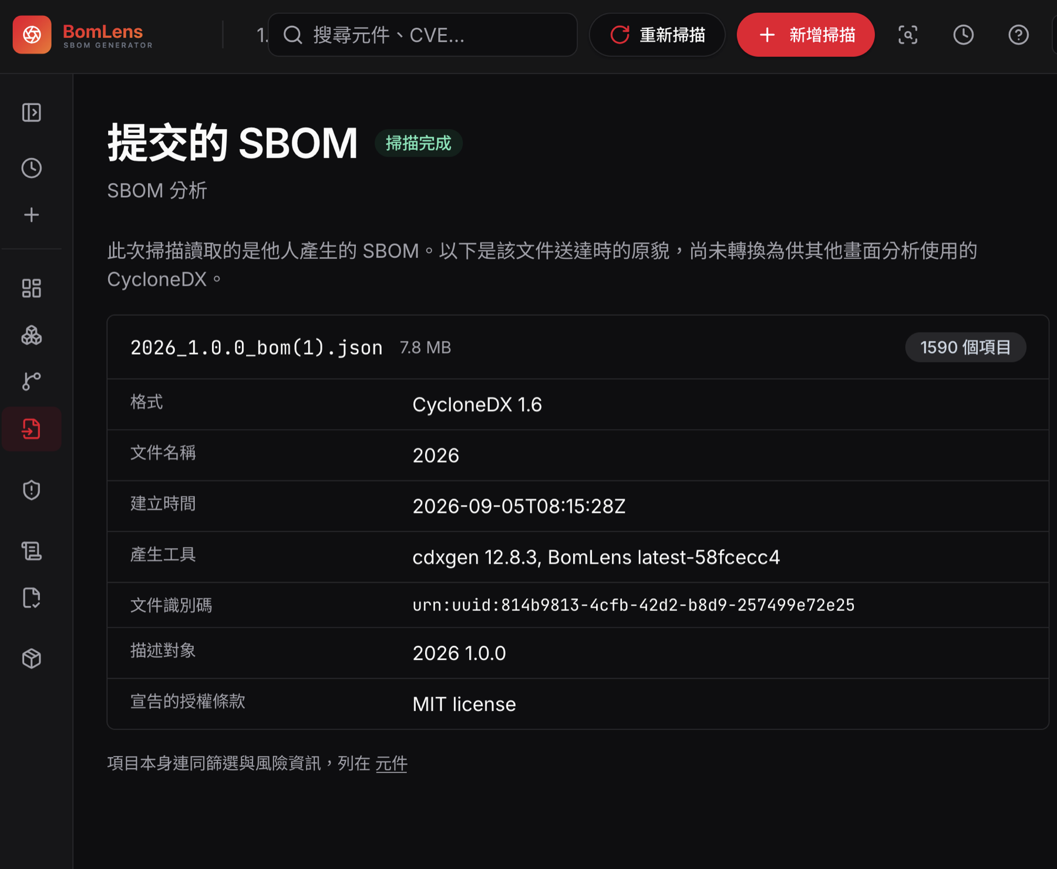Open the components cubes icon
The height and width of the screenshot is (869, 1057).
32,335
